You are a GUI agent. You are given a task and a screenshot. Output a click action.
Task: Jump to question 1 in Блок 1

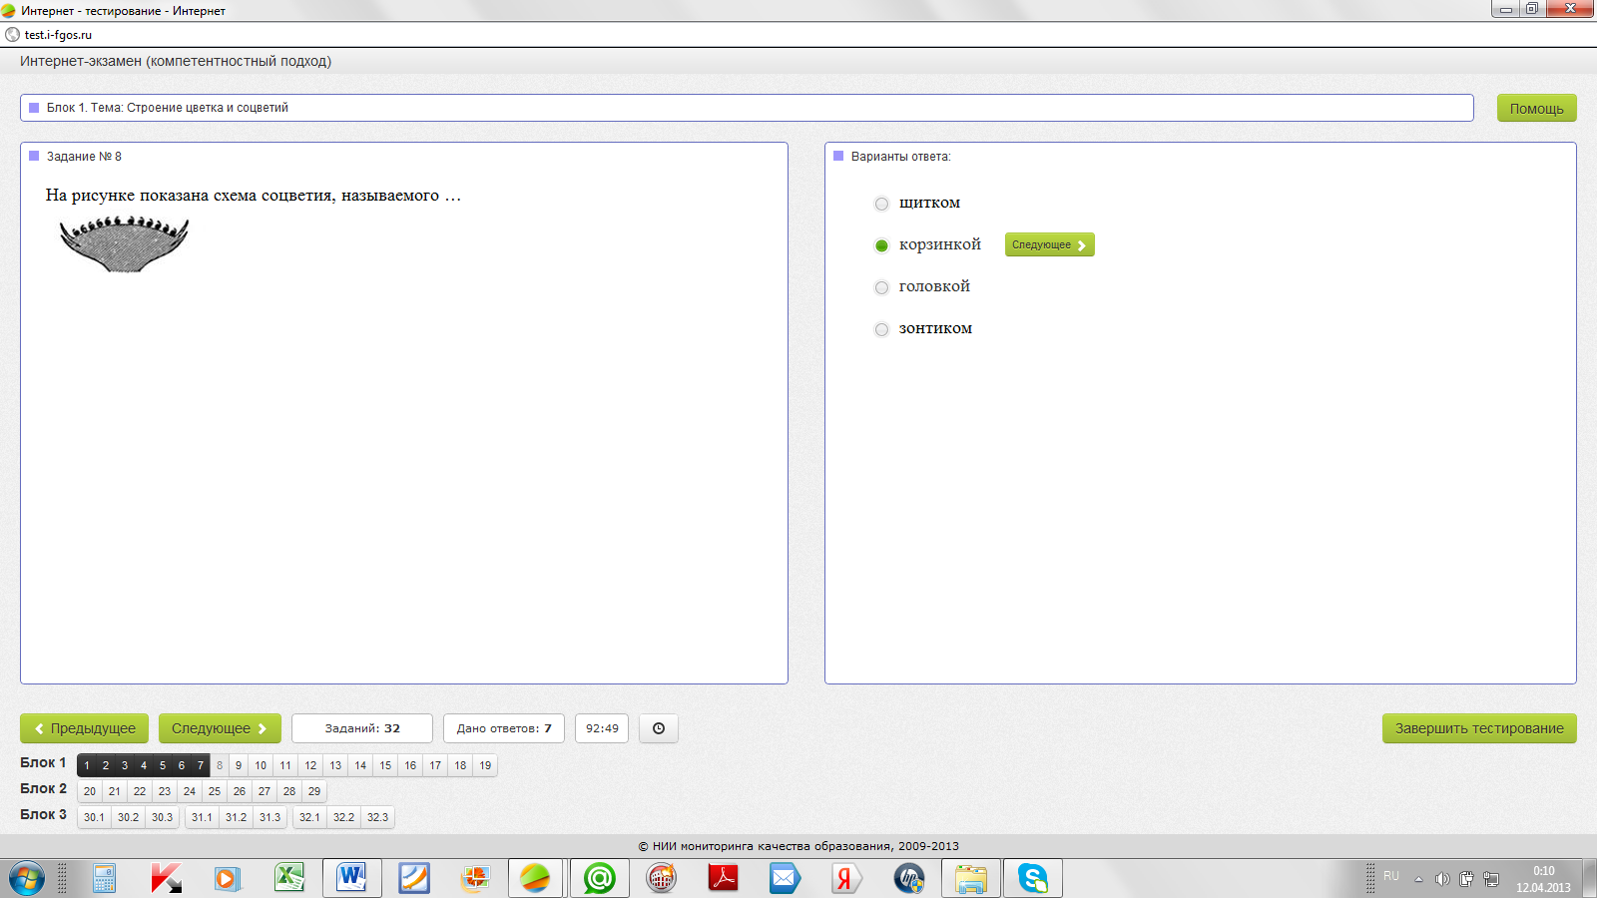(87, 765)
